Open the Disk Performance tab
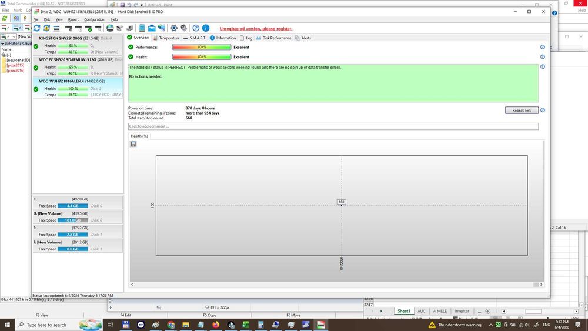 [273, 38]
